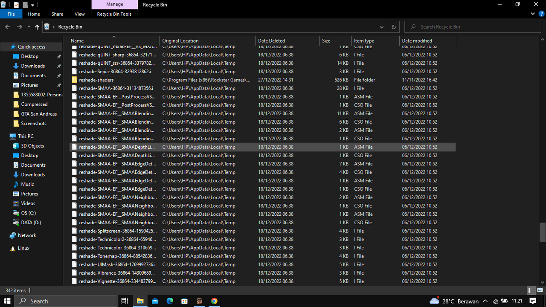
Task: Click the file list vertical scrollbar thumb
Action: (542, 232)
